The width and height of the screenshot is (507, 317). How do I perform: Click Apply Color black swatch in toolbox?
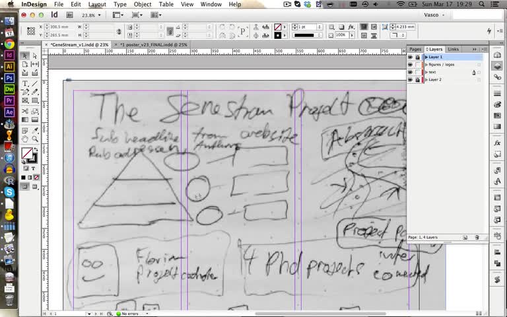[x=24, y=178]
